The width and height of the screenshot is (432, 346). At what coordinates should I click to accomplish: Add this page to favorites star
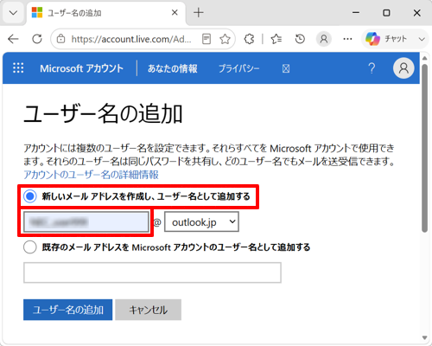pyautogui.click(x=225, y=39)
